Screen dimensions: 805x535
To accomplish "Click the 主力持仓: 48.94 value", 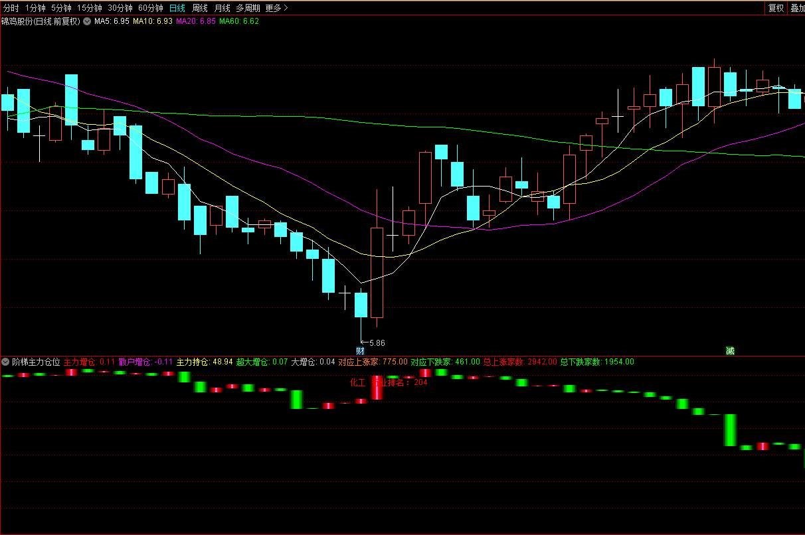I will click(205, 362).
